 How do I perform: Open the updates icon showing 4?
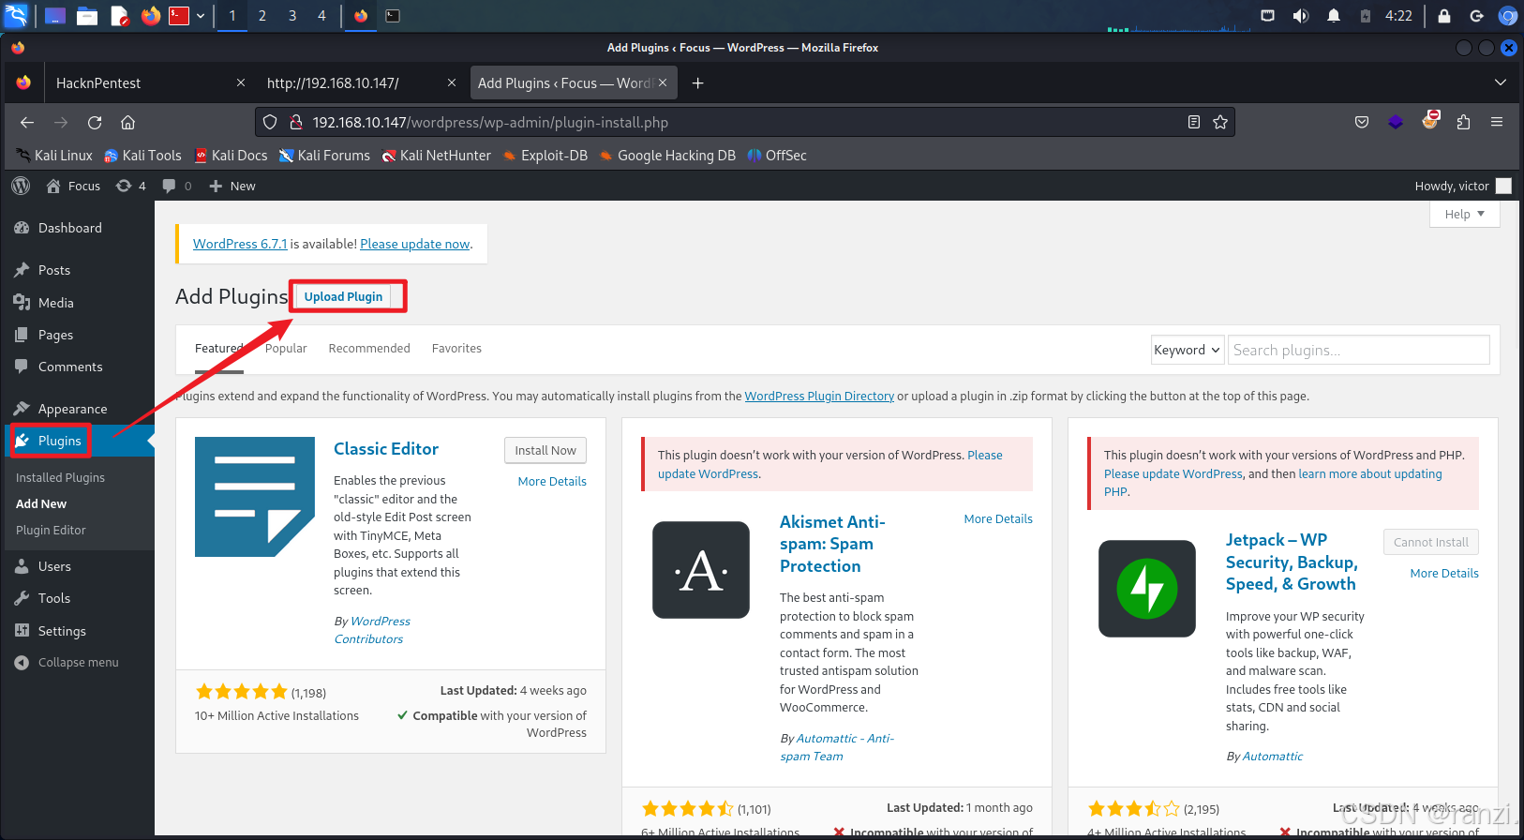click(130, 186)
